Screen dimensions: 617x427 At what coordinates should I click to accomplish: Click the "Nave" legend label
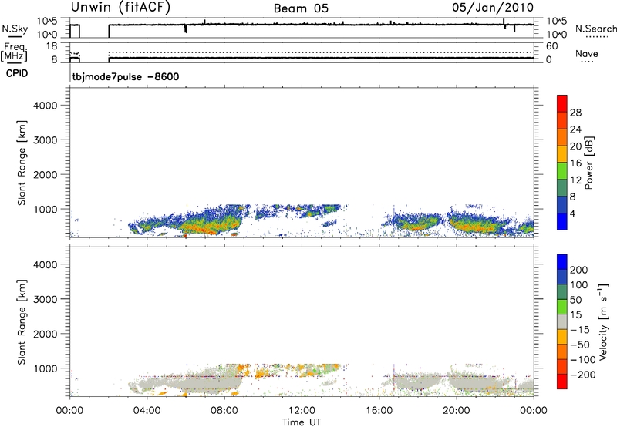[587, 54]
